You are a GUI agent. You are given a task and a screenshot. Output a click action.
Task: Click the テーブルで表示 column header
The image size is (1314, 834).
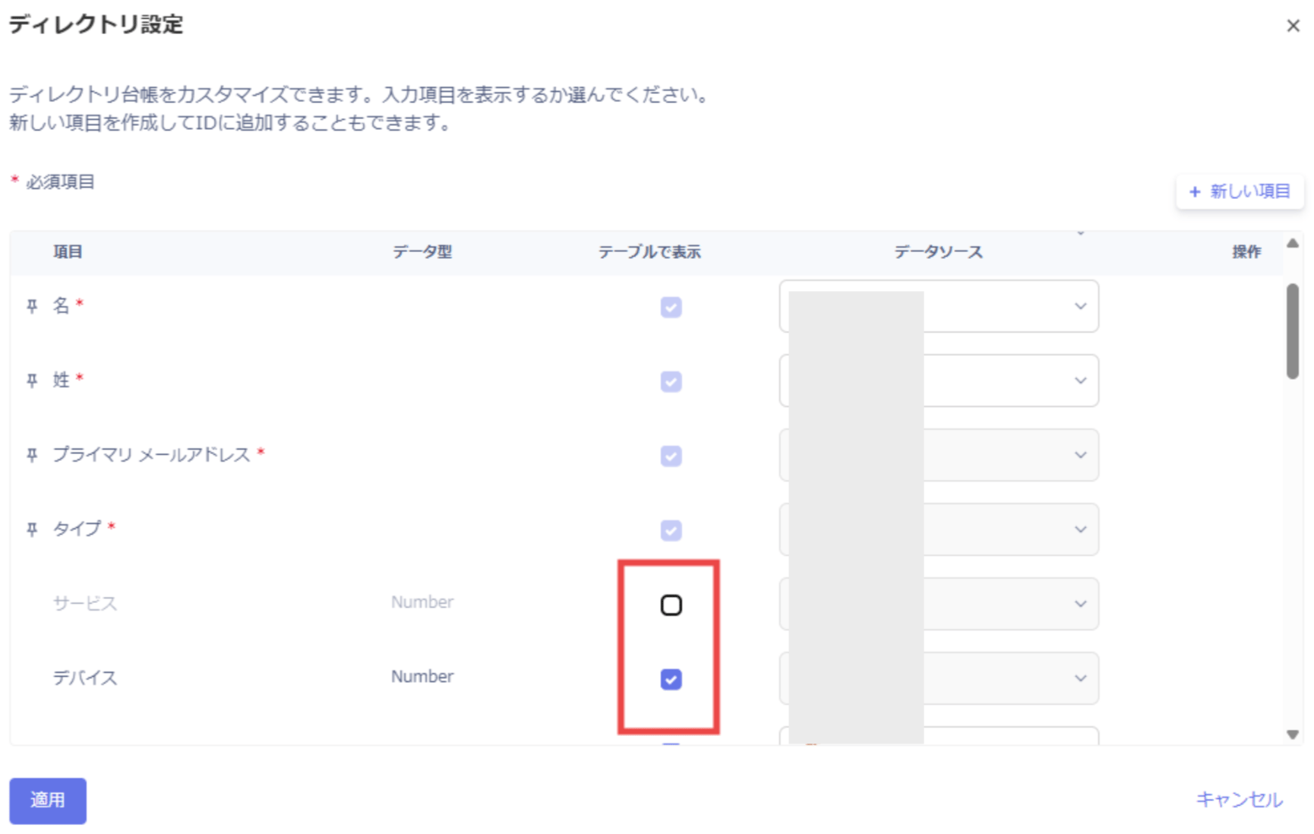649,252
